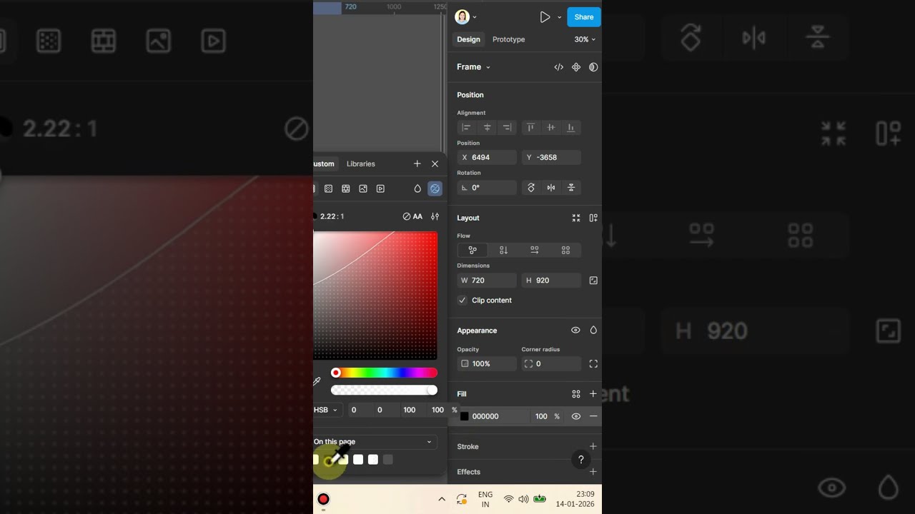This screenshot has width=915, height=514.
Task: Click the plus icon in the color picker header
Action: pos(417,163)
